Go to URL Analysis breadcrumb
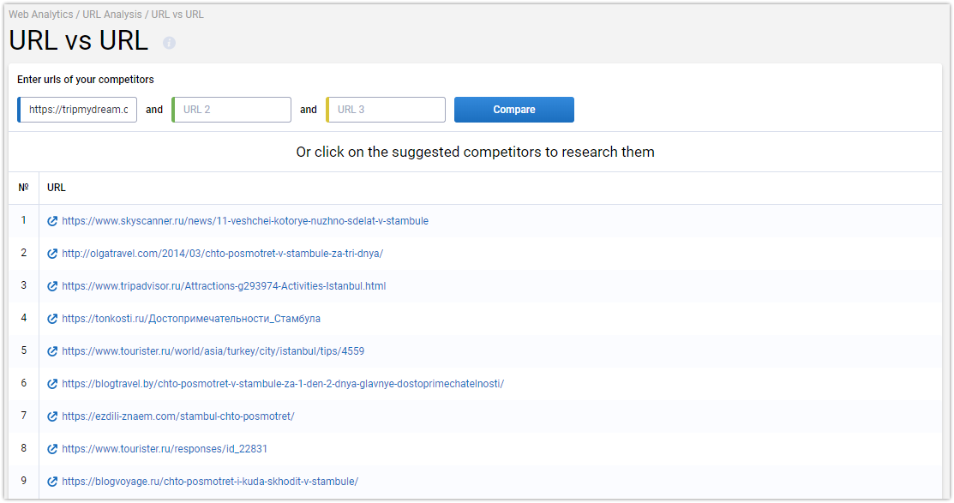 click(x=112, y=14)
